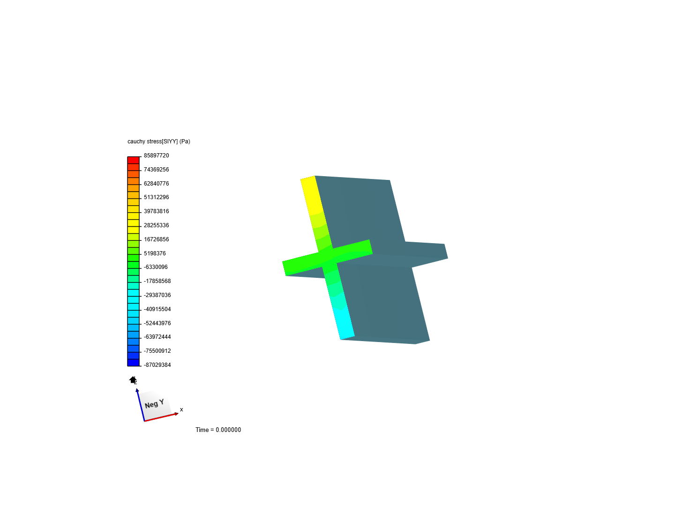Screen dimensions: 675x506
Task: Click legend value -63972444
Action: coord(157,337)
